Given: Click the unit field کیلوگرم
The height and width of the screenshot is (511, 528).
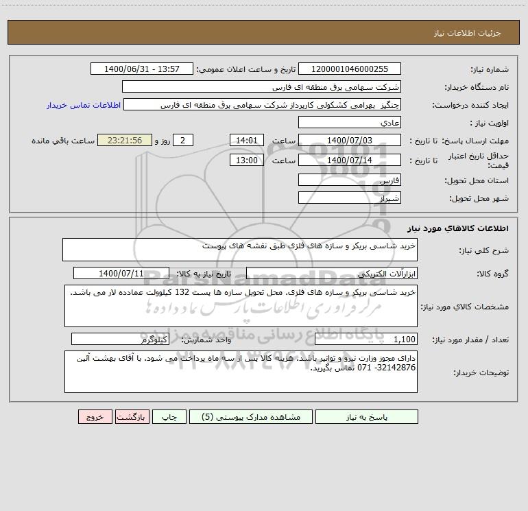Looking at the screenshot, I should coord(120,339).
